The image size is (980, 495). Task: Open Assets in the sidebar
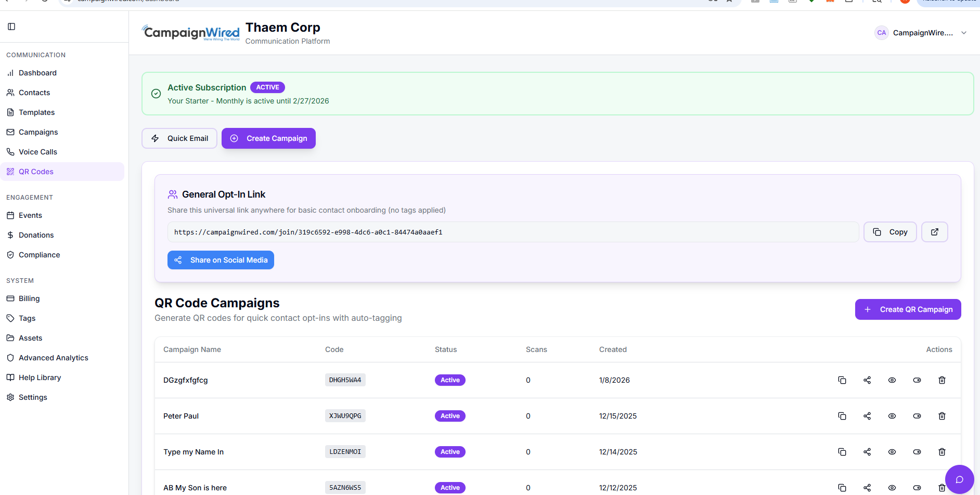pos(62,338)
